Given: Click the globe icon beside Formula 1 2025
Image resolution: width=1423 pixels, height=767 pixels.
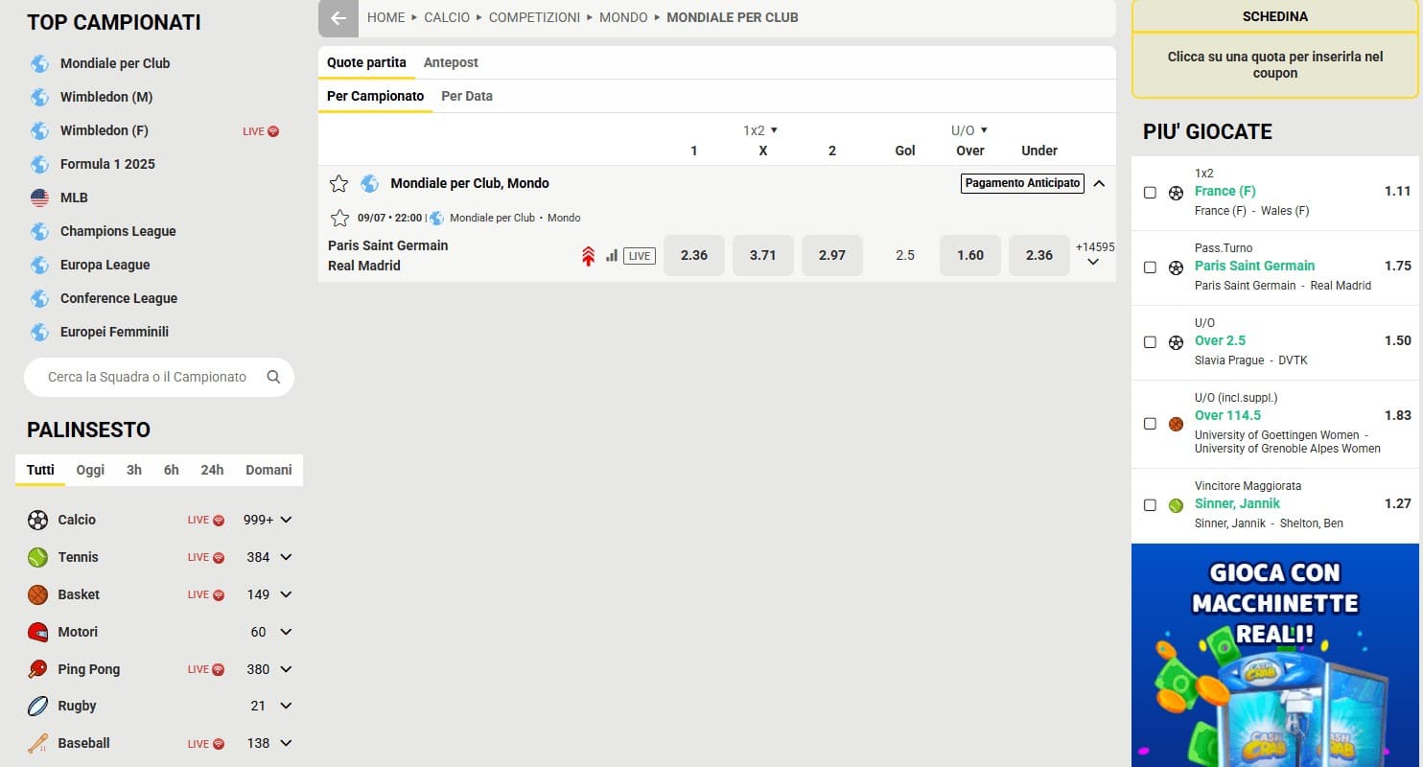Looking at the screenshot, I should (x=39, y=164).
